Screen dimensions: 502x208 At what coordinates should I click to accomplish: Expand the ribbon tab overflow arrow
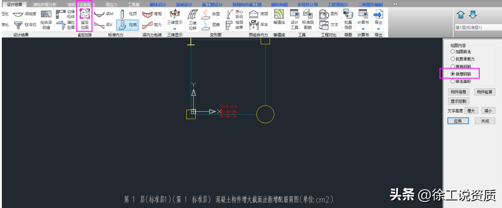click(395, 4)
